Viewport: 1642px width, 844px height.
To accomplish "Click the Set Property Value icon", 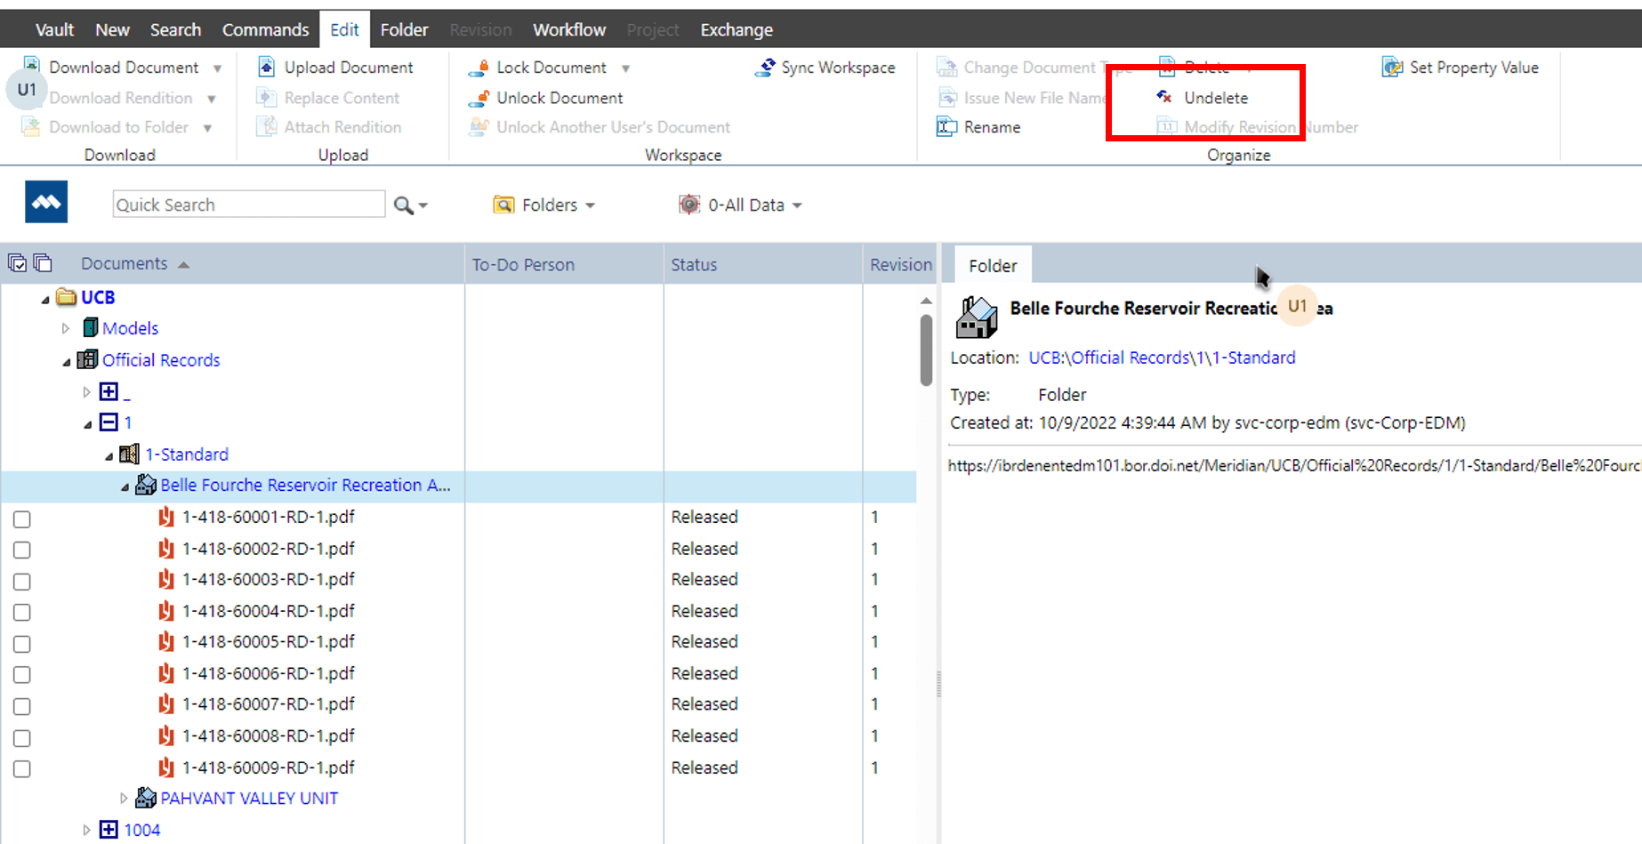I will pyautogui.click(x=1391, y=67).
